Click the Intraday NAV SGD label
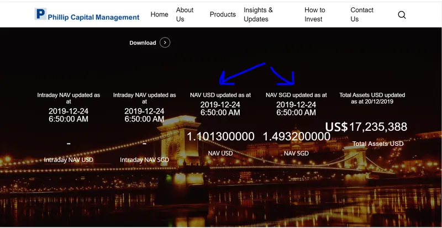This screenshot has width=442, height=228. 144,160
